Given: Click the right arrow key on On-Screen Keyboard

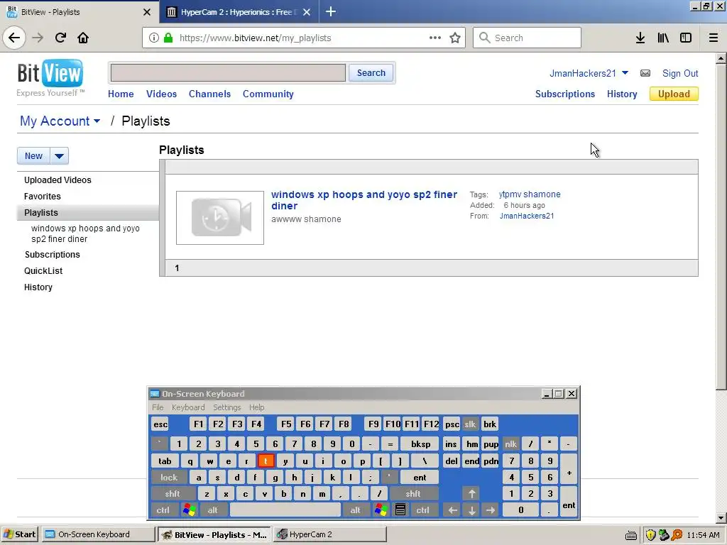Looking at the screenshot, I should tap(491, 510).
